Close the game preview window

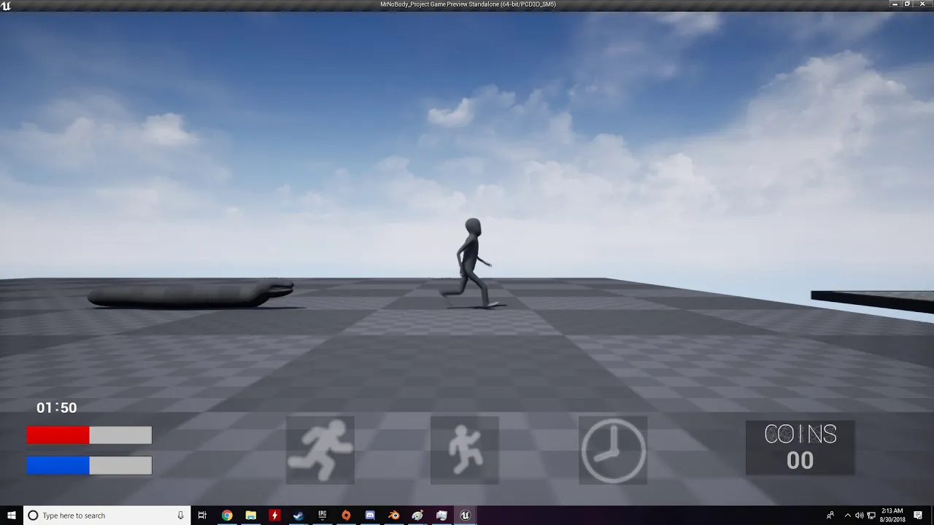(922, 4)
